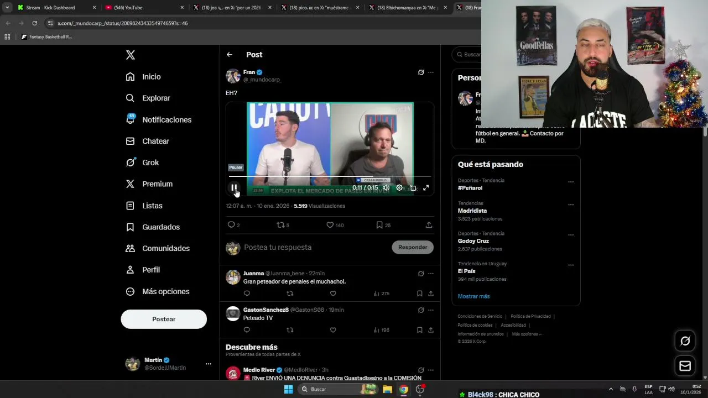Reply to Juanma's comment
Viewport: 708px width, 398px height.
[x=247, y=294]
